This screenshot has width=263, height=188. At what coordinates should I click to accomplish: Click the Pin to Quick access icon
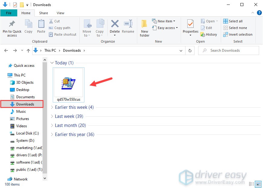pos(12,24)
